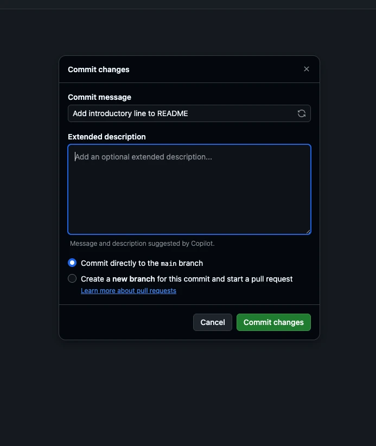Select the Add introductory line to README text
376x446 pixels.
(x=130, y=113)
